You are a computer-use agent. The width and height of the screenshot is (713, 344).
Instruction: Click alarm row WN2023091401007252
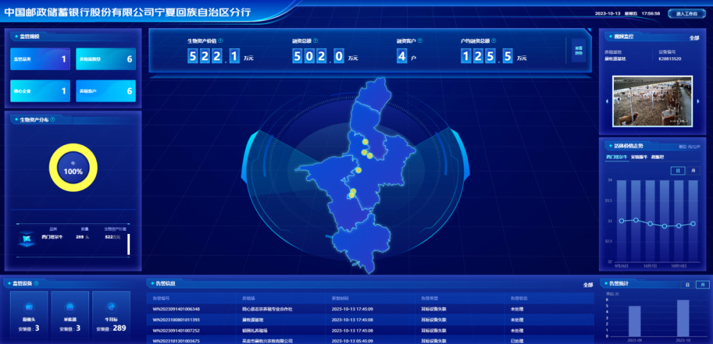[x=370, y=330]
